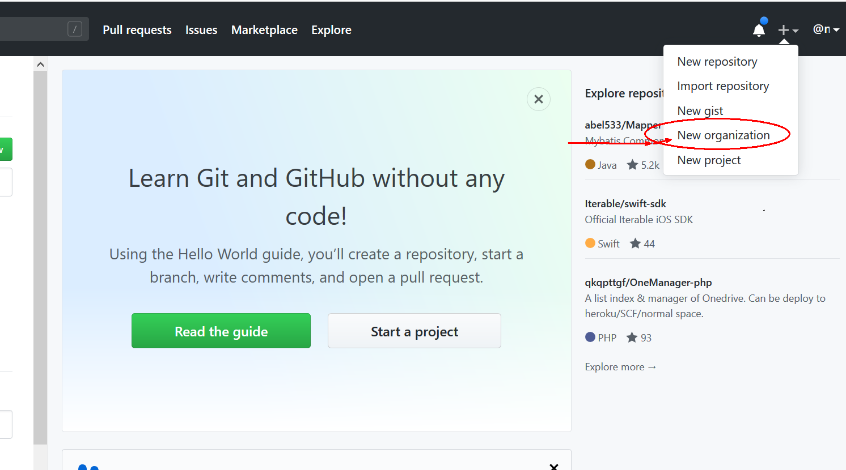Click the Read the guide button
846x470 pixels.
[221, 331]
